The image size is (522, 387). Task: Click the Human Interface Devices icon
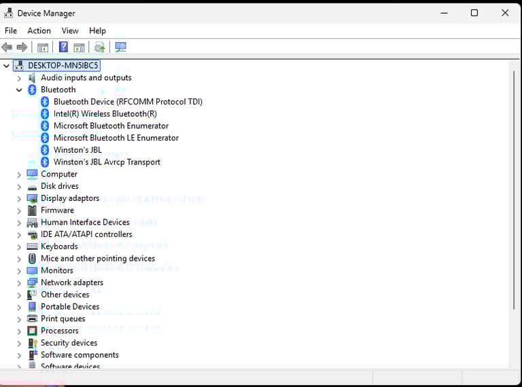(32, 223)
